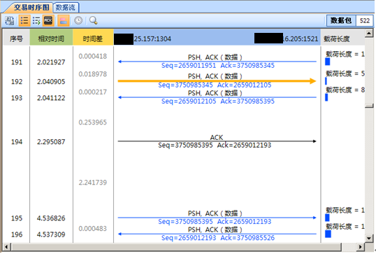Click the horizontal scrollbar left arrow

tap(6, 247)
